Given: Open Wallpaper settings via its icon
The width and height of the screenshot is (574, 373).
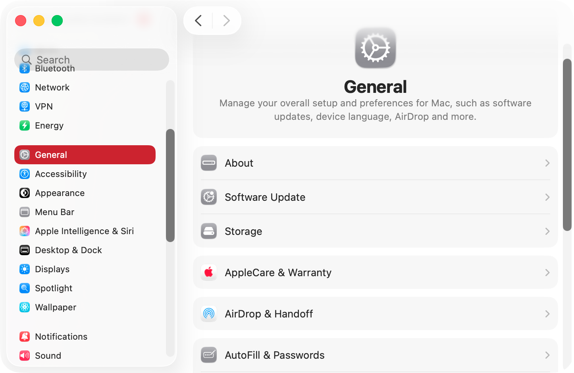Looking at the screenshot, I should pos(25,307).
